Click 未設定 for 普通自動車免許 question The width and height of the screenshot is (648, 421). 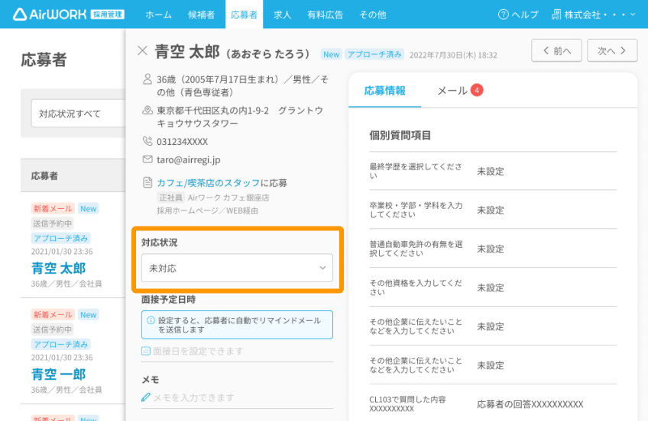[x=491, y=249]
